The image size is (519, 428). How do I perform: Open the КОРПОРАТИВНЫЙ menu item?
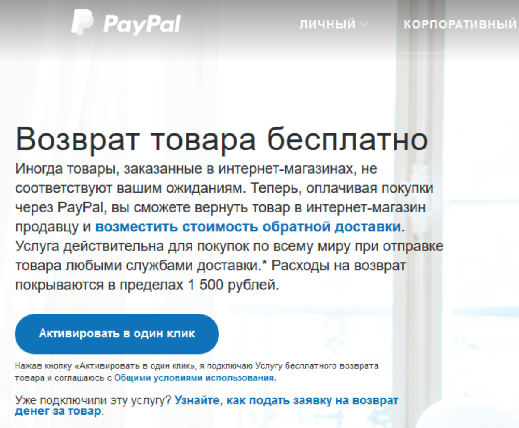[460, 25]
